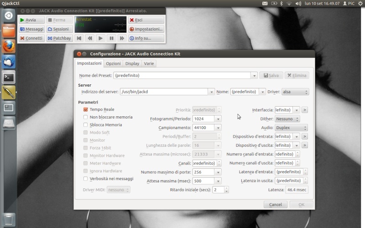Save preset with Salva button
Viewport: 365px width, 228px height.
pos(271,75)
